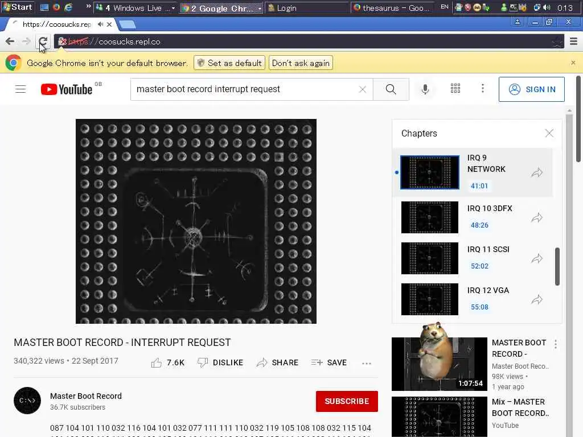Close the coosucks.repl.co tab
This screenshot has height=437, width=583.
109,24
